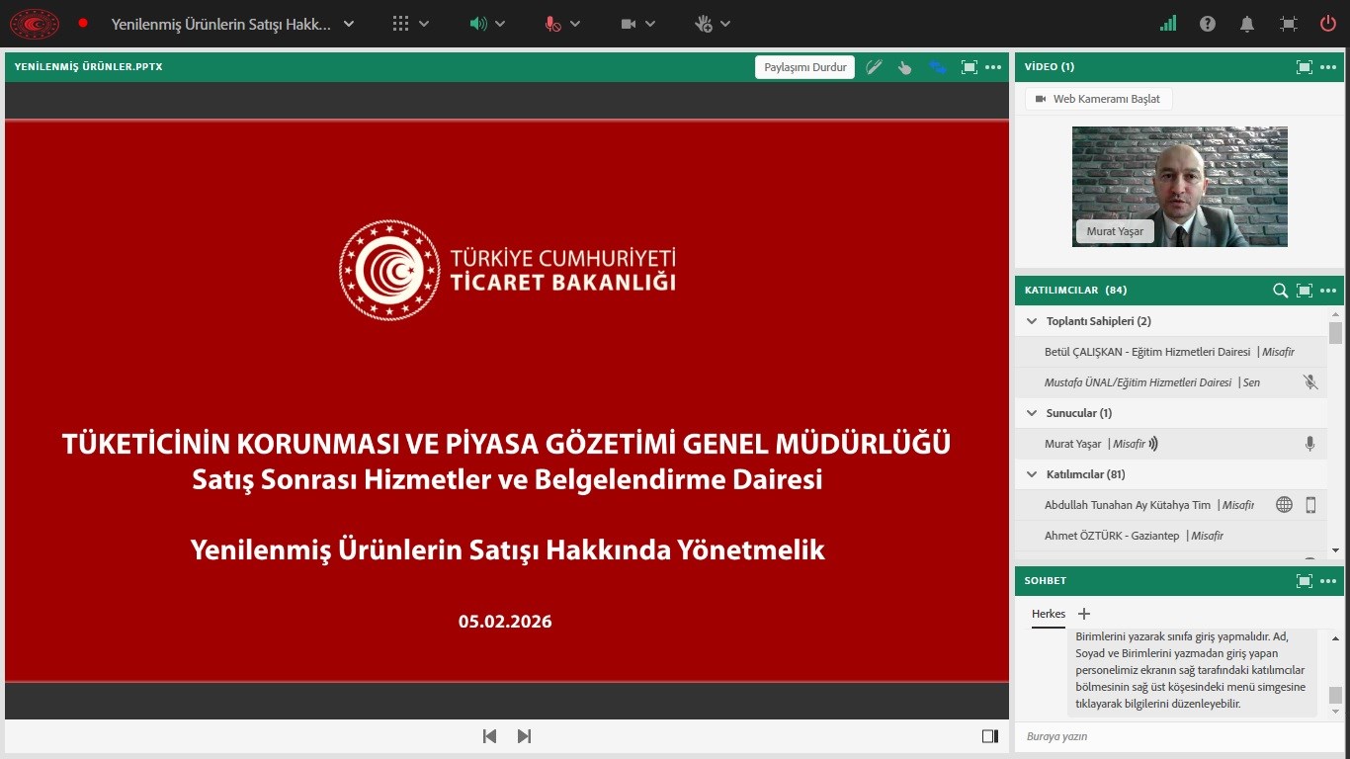This screenshot has height=759, width=1350.
Task: Click the Web Kameramı Başlat button
Action: 1098,99
